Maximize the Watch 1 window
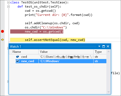 click(x=103, y=46)
